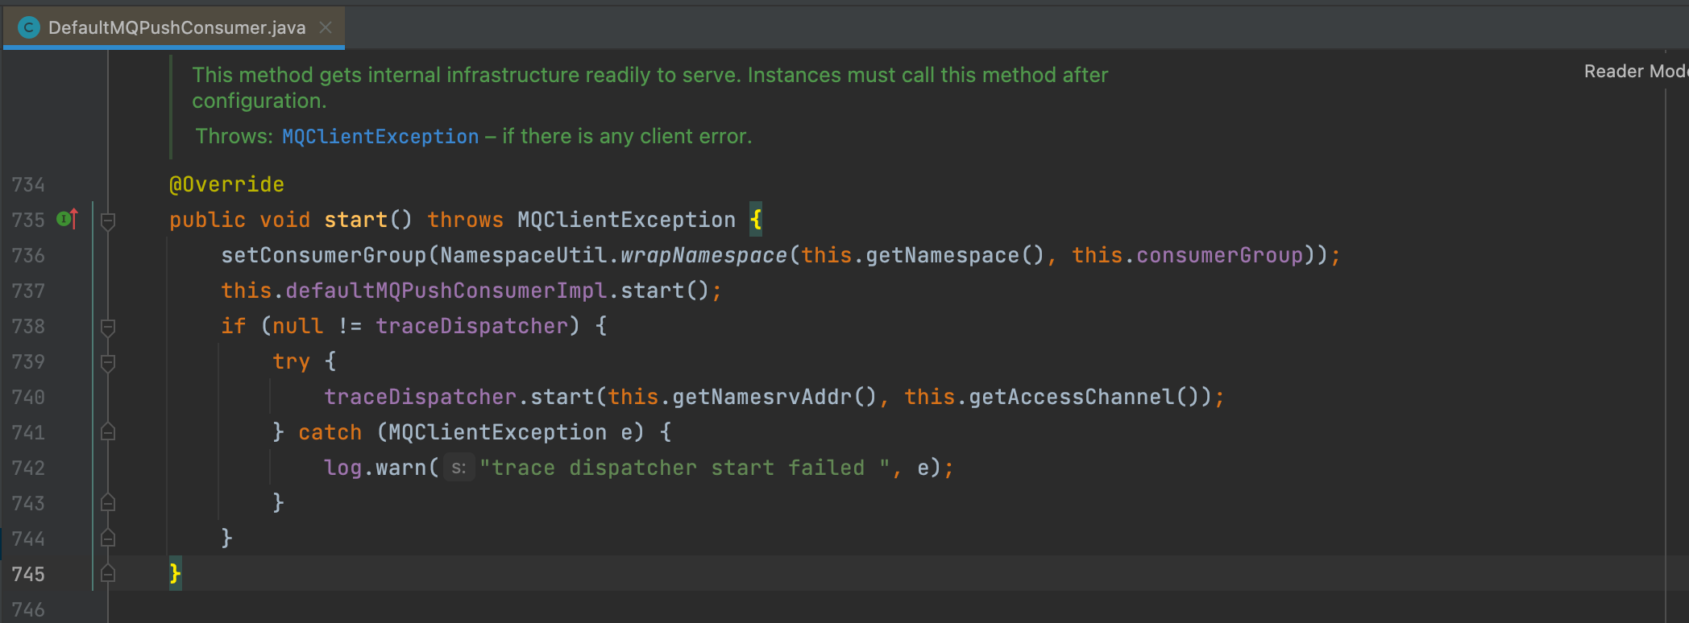Click the 's:' parameter hint in log.warn

click(459, 468)
